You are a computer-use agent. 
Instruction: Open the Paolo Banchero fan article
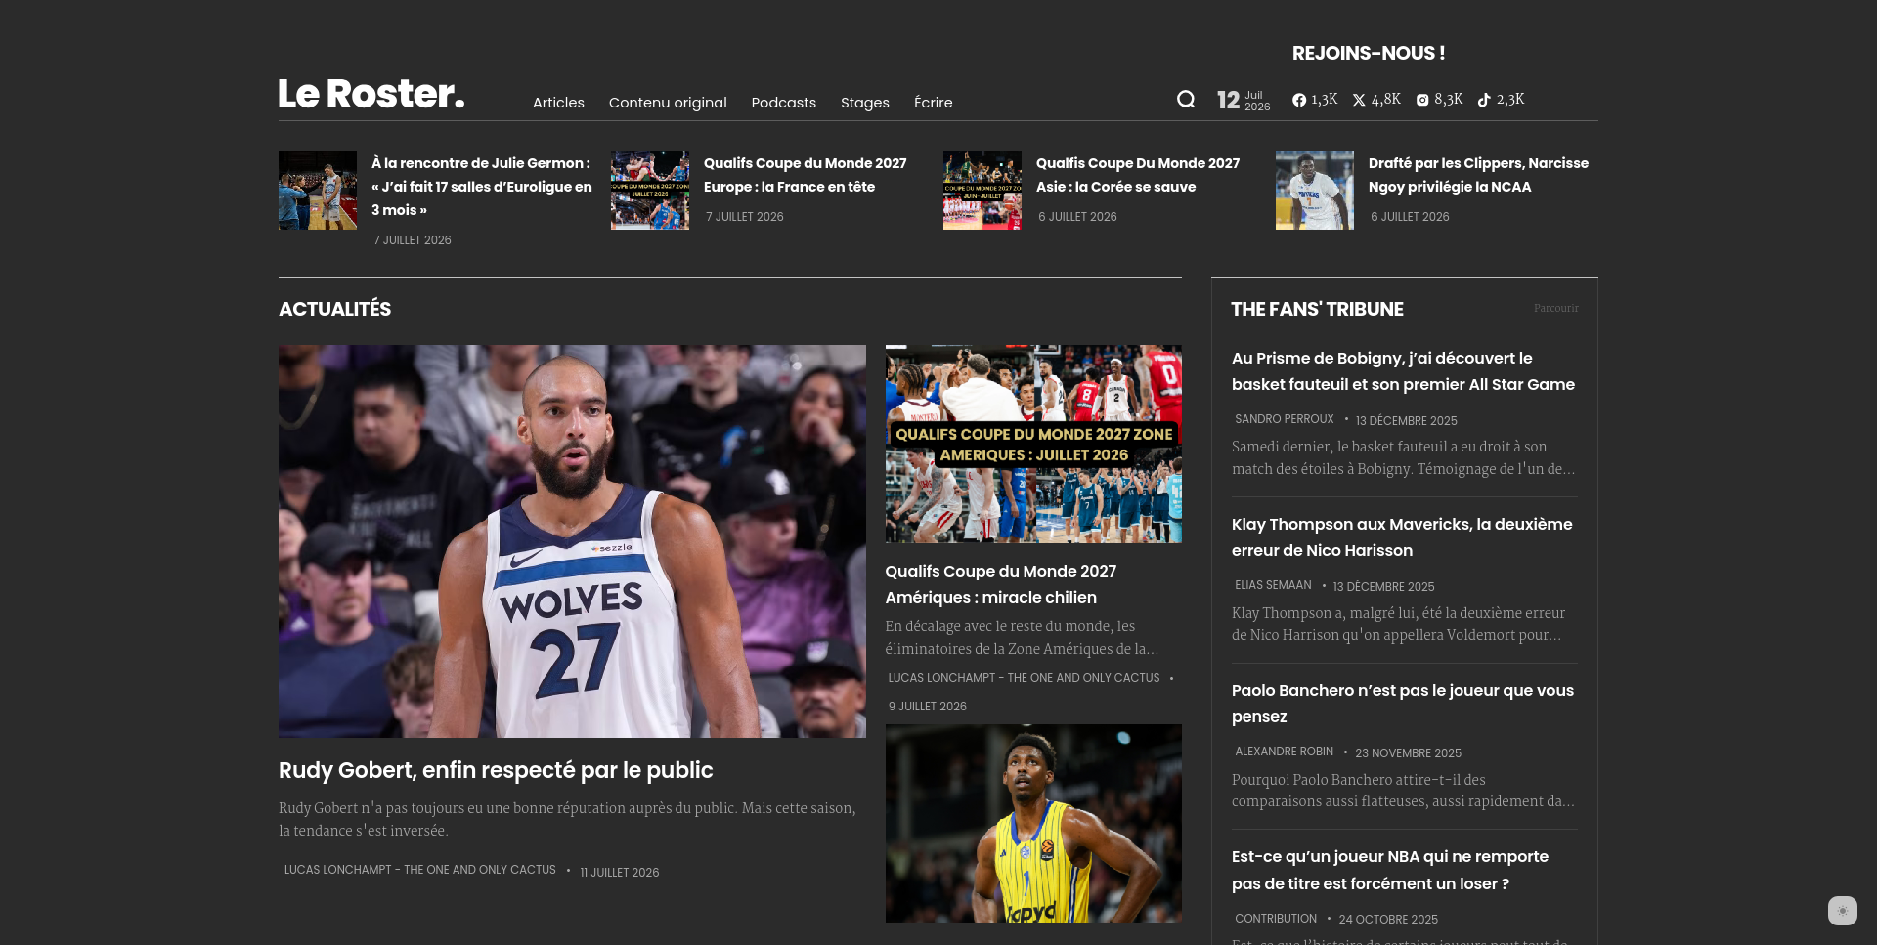pyautogui.click(x=1403, y=704)
